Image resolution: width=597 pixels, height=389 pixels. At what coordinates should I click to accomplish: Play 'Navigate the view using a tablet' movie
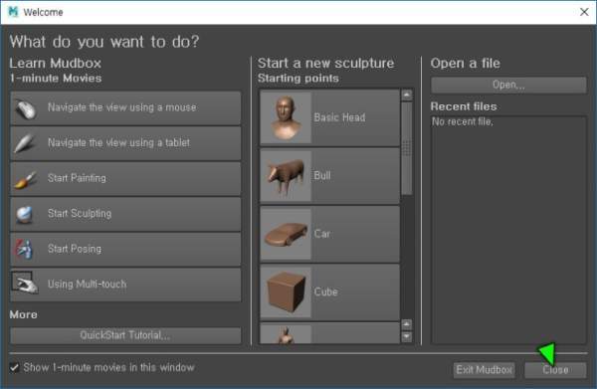(125, 143)
